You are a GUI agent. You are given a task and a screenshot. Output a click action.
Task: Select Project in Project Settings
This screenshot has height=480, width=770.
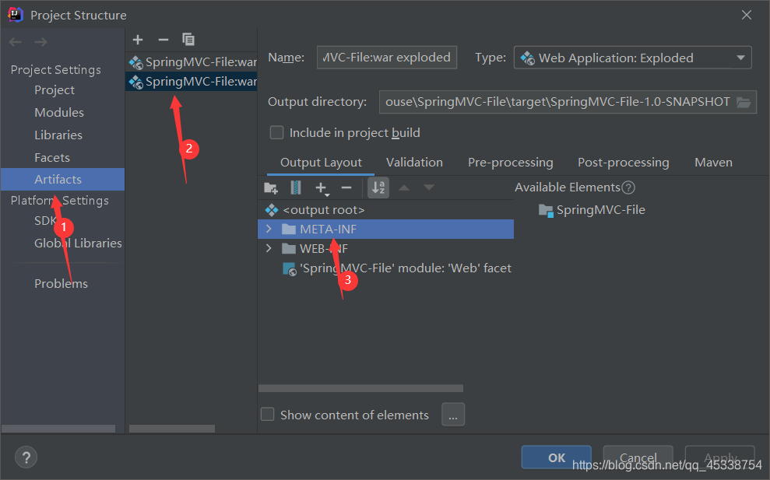coord(54,90)
